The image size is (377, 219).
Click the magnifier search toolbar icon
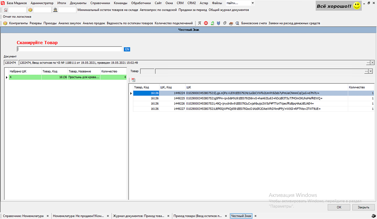[237, 23]
